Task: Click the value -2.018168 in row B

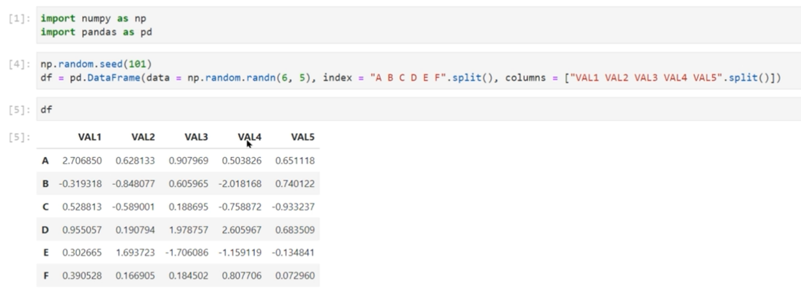Action: [241, 183]
